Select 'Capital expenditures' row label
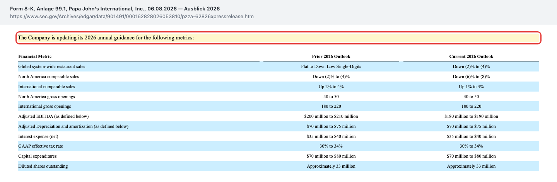This screenshot has width=557, height=182. click(38, 156)
